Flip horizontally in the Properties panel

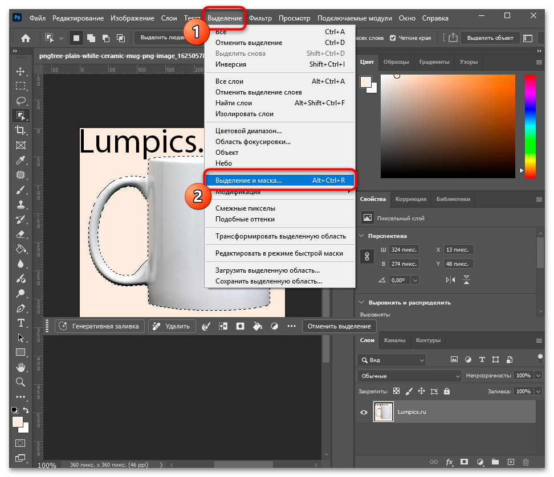click(450, 280)
